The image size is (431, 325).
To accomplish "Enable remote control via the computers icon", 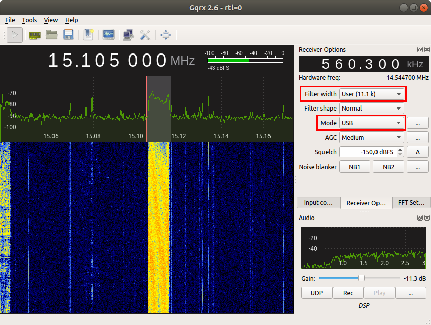I will [128, 35].
